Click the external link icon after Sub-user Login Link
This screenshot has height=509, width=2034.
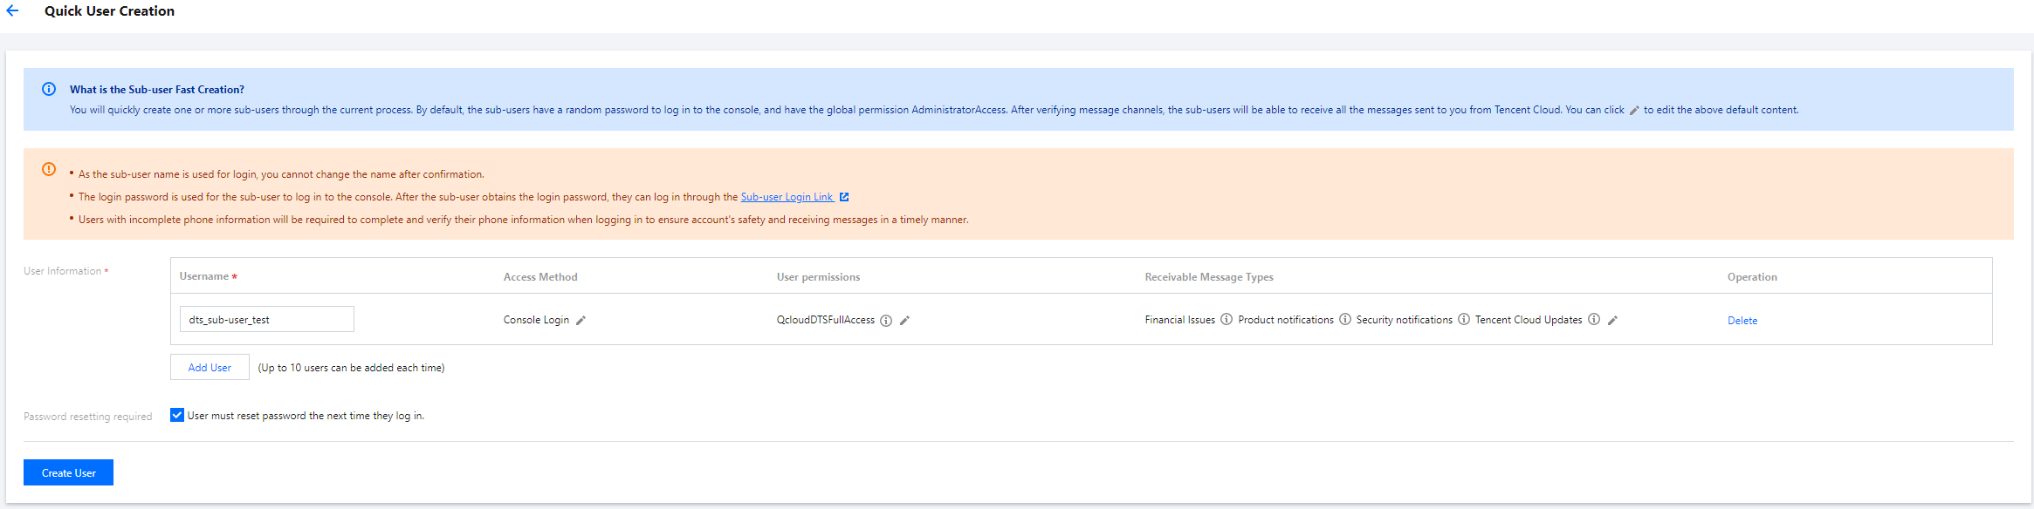pos(844,197)
